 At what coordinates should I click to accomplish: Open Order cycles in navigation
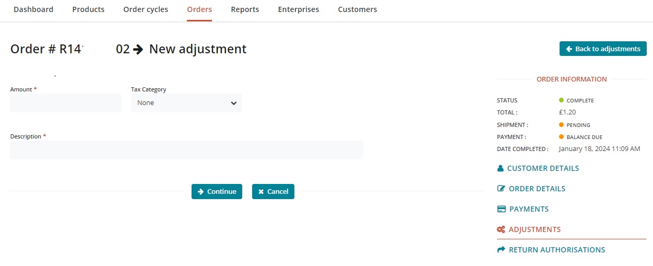pos(146,9)
